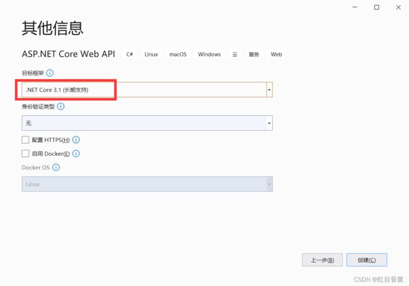Click the ASP.NET Core Web API title
409x286 pixels.
point(69,54)
